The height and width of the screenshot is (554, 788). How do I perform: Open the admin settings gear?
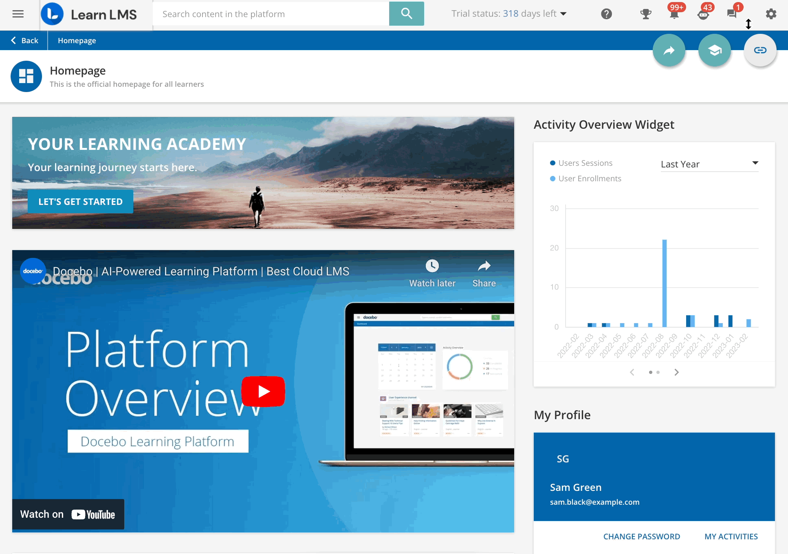(x=771, y=14)
